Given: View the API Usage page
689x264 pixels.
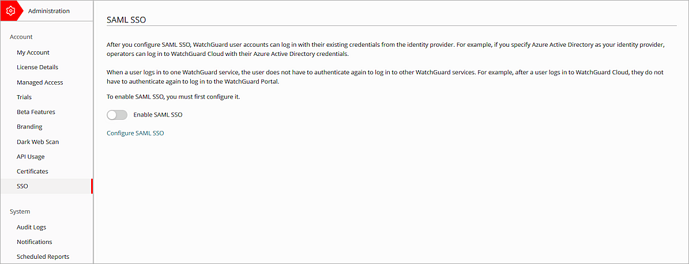Looking at the screenshot, I should pyautogui.click(x=31, y=157).
